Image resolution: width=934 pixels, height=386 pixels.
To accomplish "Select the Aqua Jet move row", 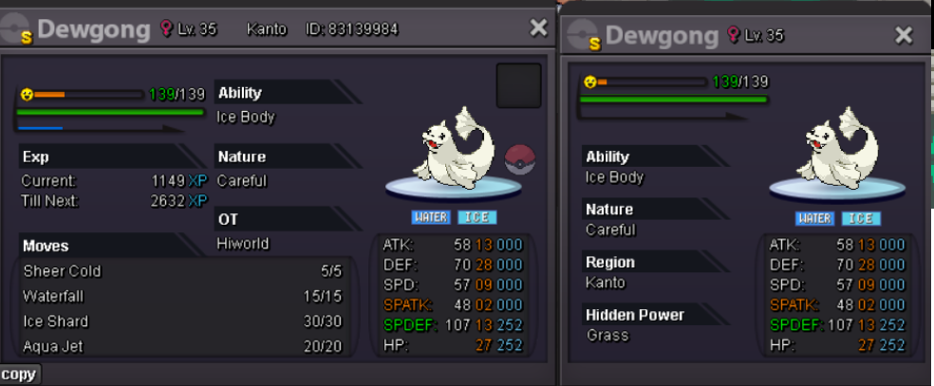I will point(182,346).
